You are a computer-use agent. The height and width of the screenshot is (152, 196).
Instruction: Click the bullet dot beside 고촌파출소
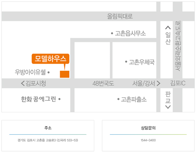pyautogui.click(x=118, y=99)
